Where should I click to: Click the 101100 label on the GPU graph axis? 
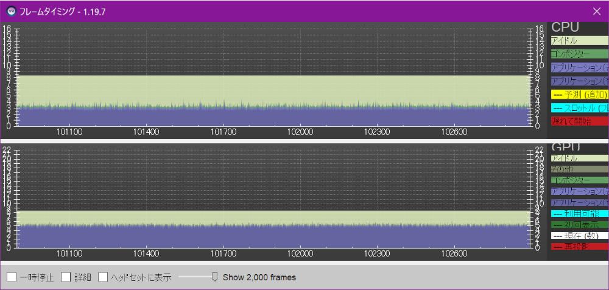(69, 253)
